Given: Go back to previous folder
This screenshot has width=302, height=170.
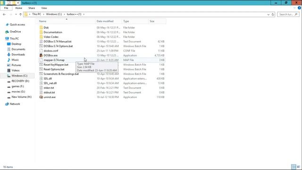Looking at the screenshot, I should 4,15.
